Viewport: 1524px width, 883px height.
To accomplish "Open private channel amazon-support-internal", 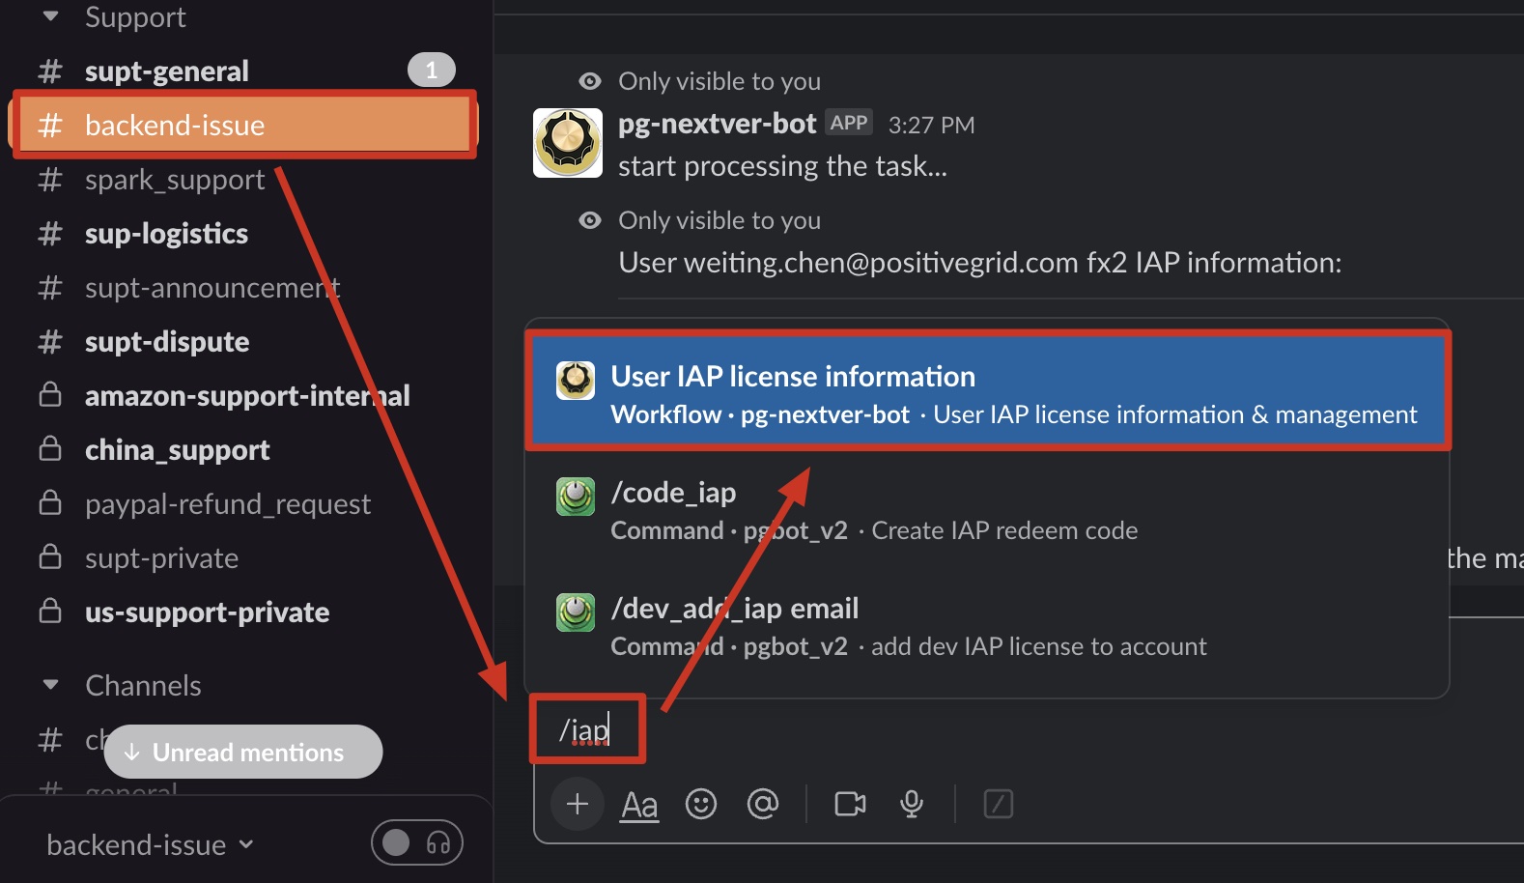I will pos(247,396).
